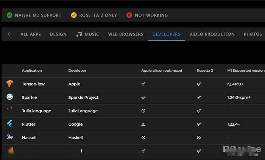Click the Apple developer cell for TensorFlow

pyautogui.click(x=74, y=84)
